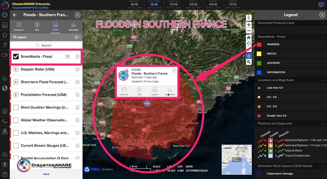Screen dimensions: 327x179
Task: Click the yellow WATCH legend swatch
Action: [259, 54]
